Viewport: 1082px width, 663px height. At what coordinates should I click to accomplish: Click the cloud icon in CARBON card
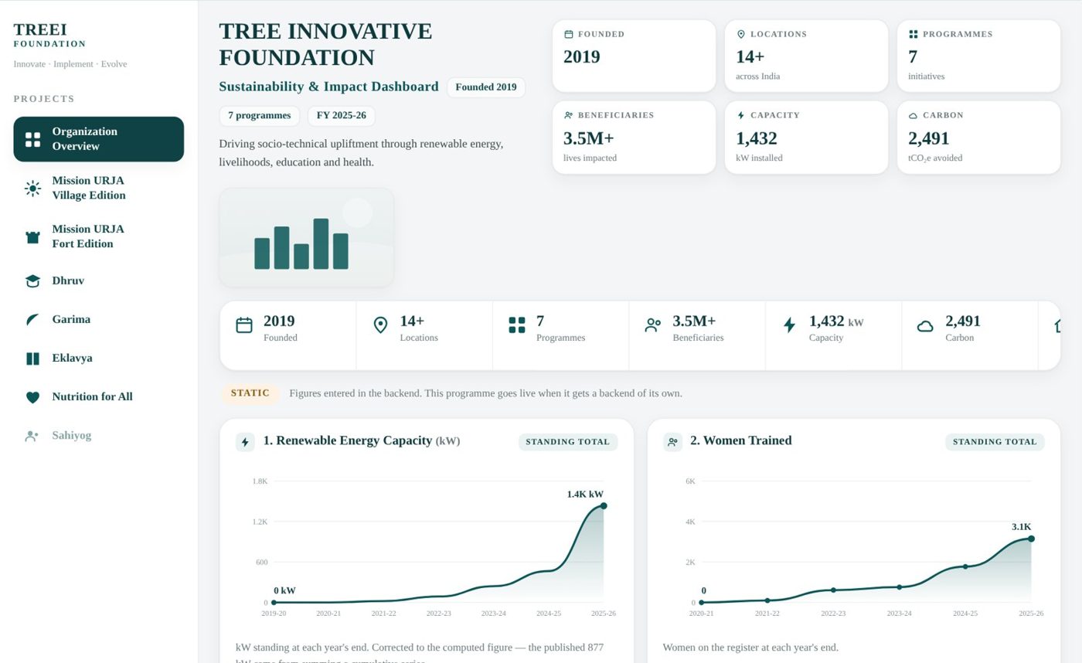point(913,115)
